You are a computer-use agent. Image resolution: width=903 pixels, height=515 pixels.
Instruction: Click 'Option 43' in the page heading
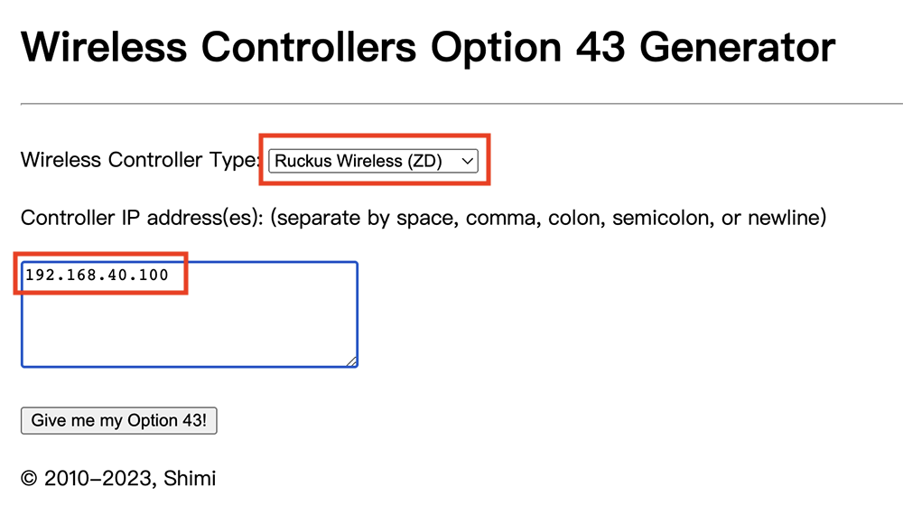[527, 47]
